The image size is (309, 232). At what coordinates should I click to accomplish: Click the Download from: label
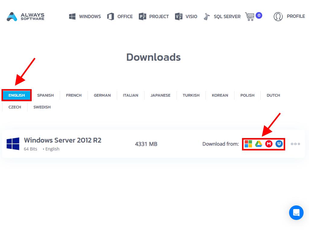221,144
